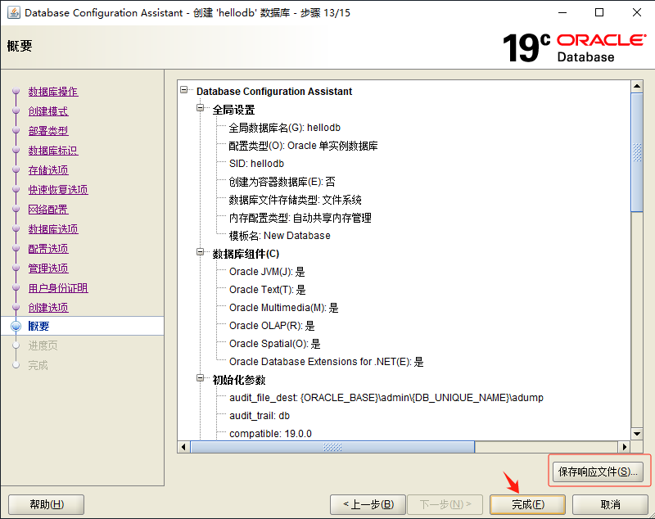Collapse the 数据库组件(C) tree section
This screenshot has width=655, height=519.
(200, 252)
